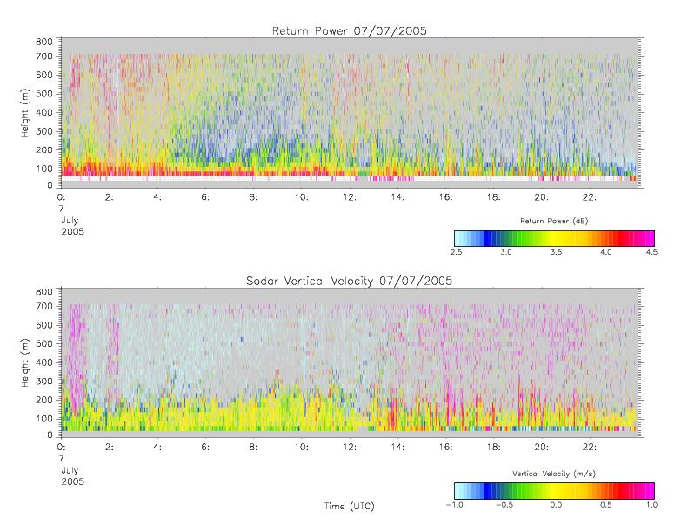Select the 'Return Power (dB)' legend label
Viewport: 688px width, 531px height.
[x=554, y=221]
